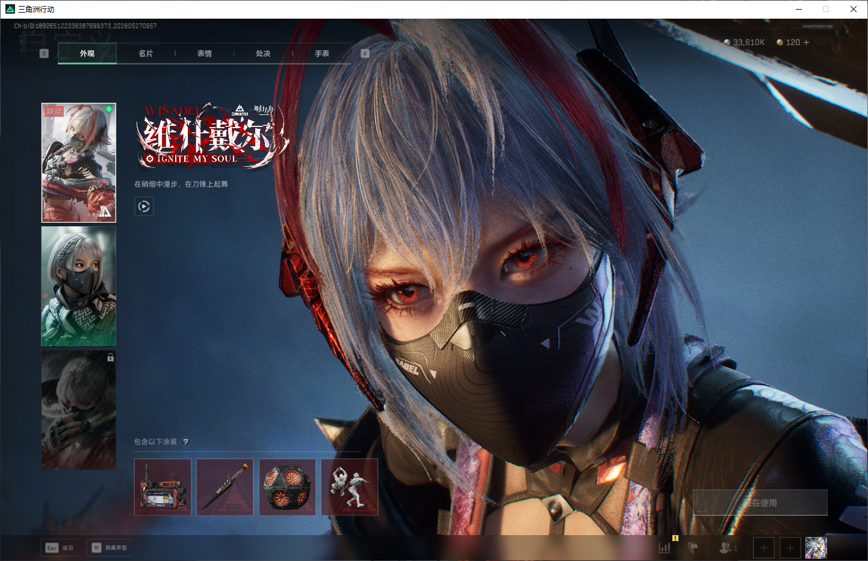Open the 手表 tab
The image size is (868, 561).
coord(322,54)
